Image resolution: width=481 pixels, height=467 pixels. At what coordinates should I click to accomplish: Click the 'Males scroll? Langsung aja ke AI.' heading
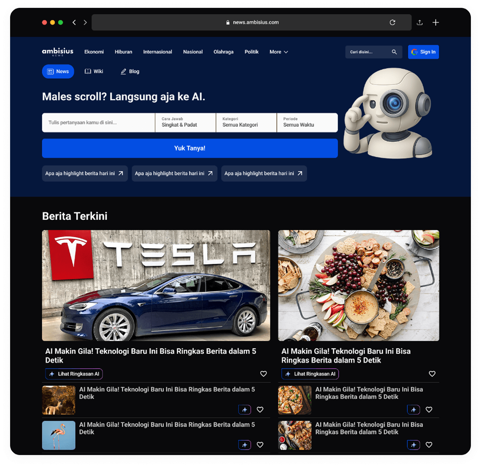(124, 97)
